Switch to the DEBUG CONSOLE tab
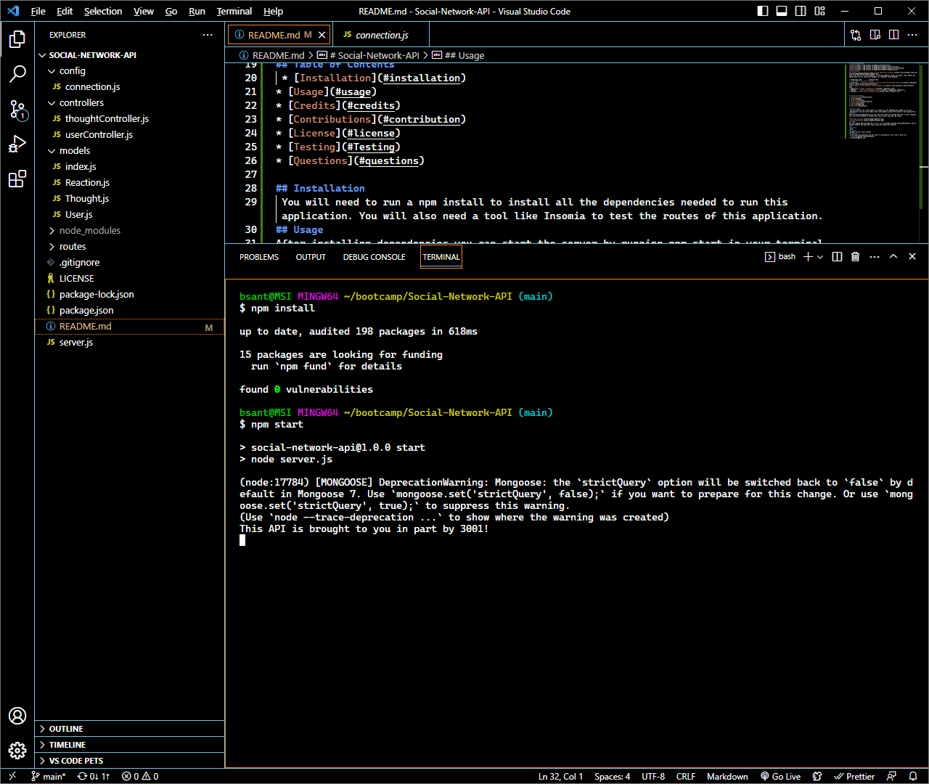 (375, 257)
